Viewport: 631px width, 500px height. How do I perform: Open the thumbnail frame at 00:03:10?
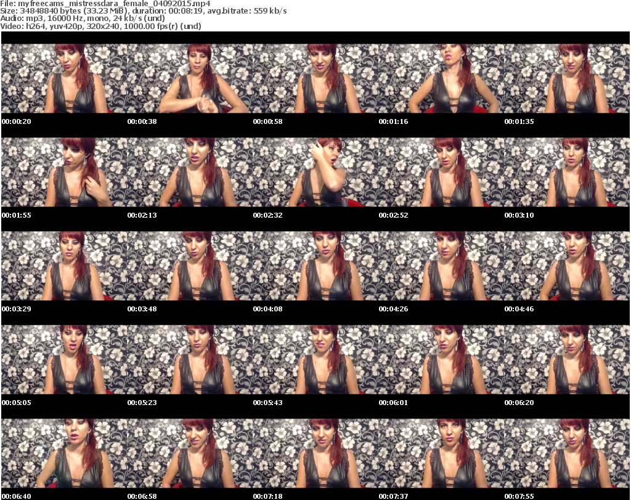click(567, 172)
